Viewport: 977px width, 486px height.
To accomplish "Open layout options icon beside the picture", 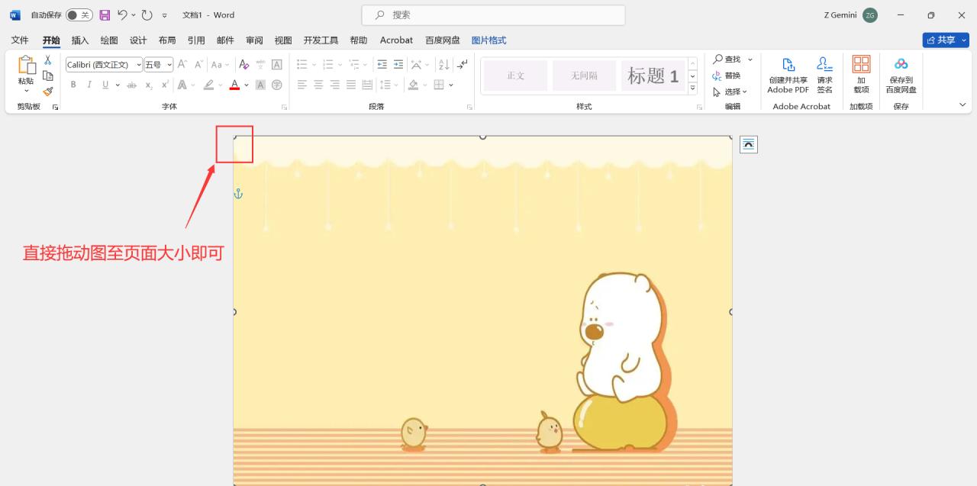I will point(749,144).
